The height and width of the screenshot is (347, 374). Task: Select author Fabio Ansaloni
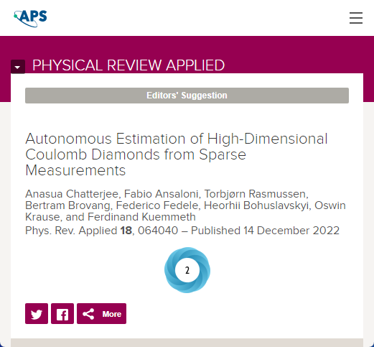tap(161, 194)
